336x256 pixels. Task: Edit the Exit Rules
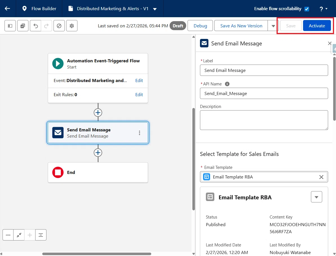tap(139, 95)
